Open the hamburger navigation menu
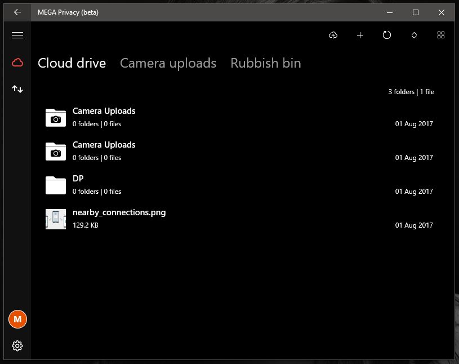 click(17, 35)
